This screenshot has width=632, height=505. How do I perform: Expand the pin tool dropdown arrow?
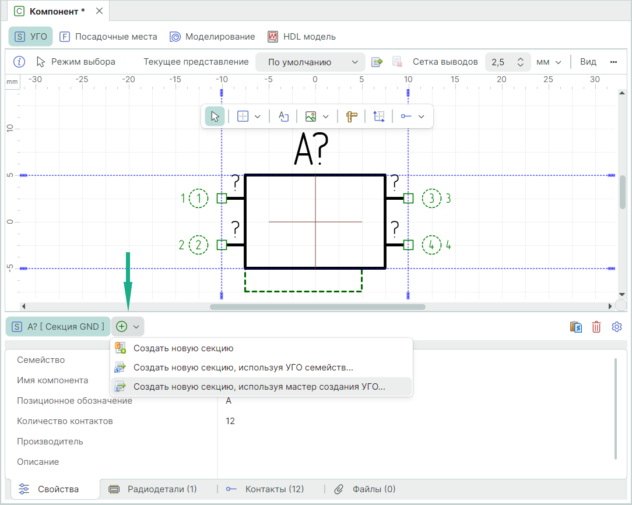click(x=422, y=116)
